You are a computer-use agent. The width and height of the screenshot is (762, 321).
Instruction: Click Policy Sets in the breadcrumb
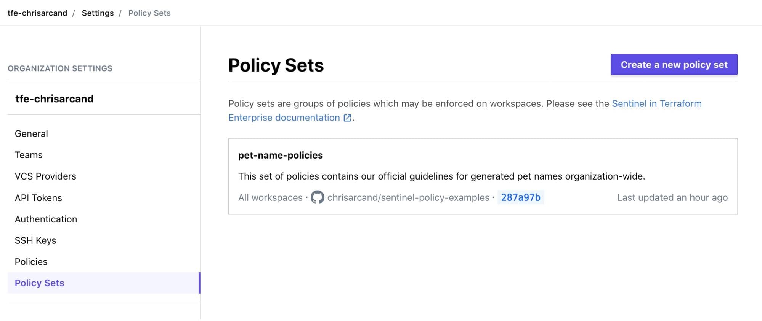point(149,13)
